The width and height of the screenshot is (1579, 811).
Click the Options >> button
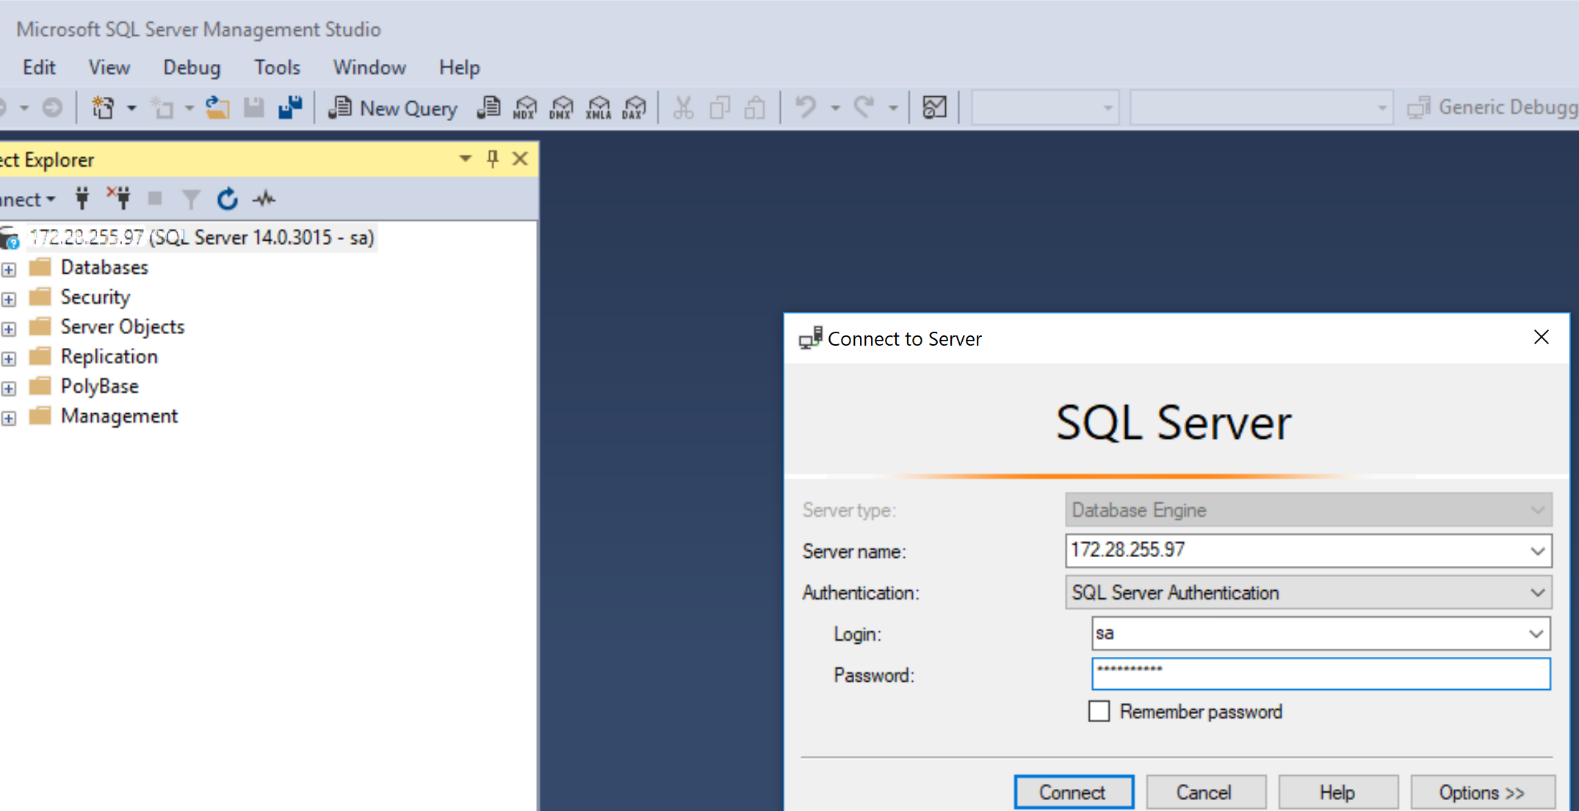(1482, 792)
